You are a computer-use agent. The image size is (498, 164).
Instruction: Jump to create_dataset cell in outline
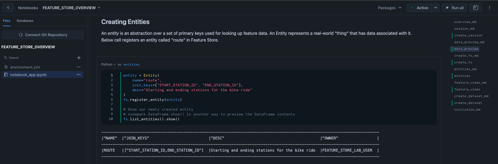(468, 103)
